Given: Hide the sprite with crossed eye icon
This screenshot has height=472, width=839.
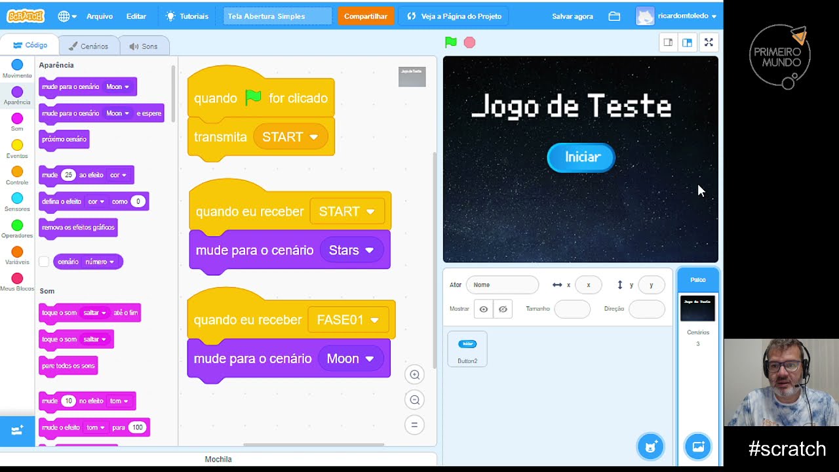Looking at the screenshot, I should [x=503, y=309].
